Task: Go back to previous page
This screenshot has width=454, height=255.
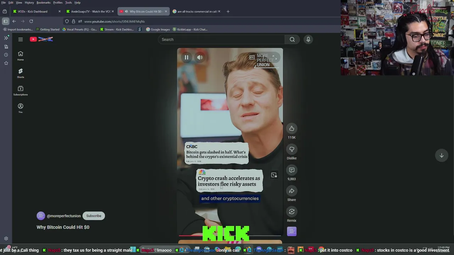Action: point(14,21)
